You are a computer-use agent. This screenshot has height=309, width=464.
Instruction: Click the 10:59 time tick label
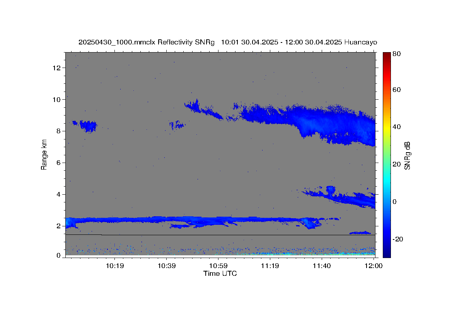tap(218, 266)
